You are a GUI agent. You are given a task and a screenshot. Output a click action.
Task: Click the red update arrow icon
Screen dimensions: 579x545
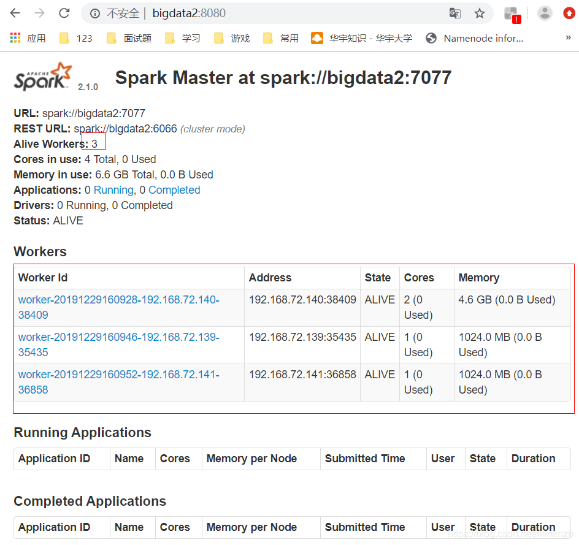[569, 13]
